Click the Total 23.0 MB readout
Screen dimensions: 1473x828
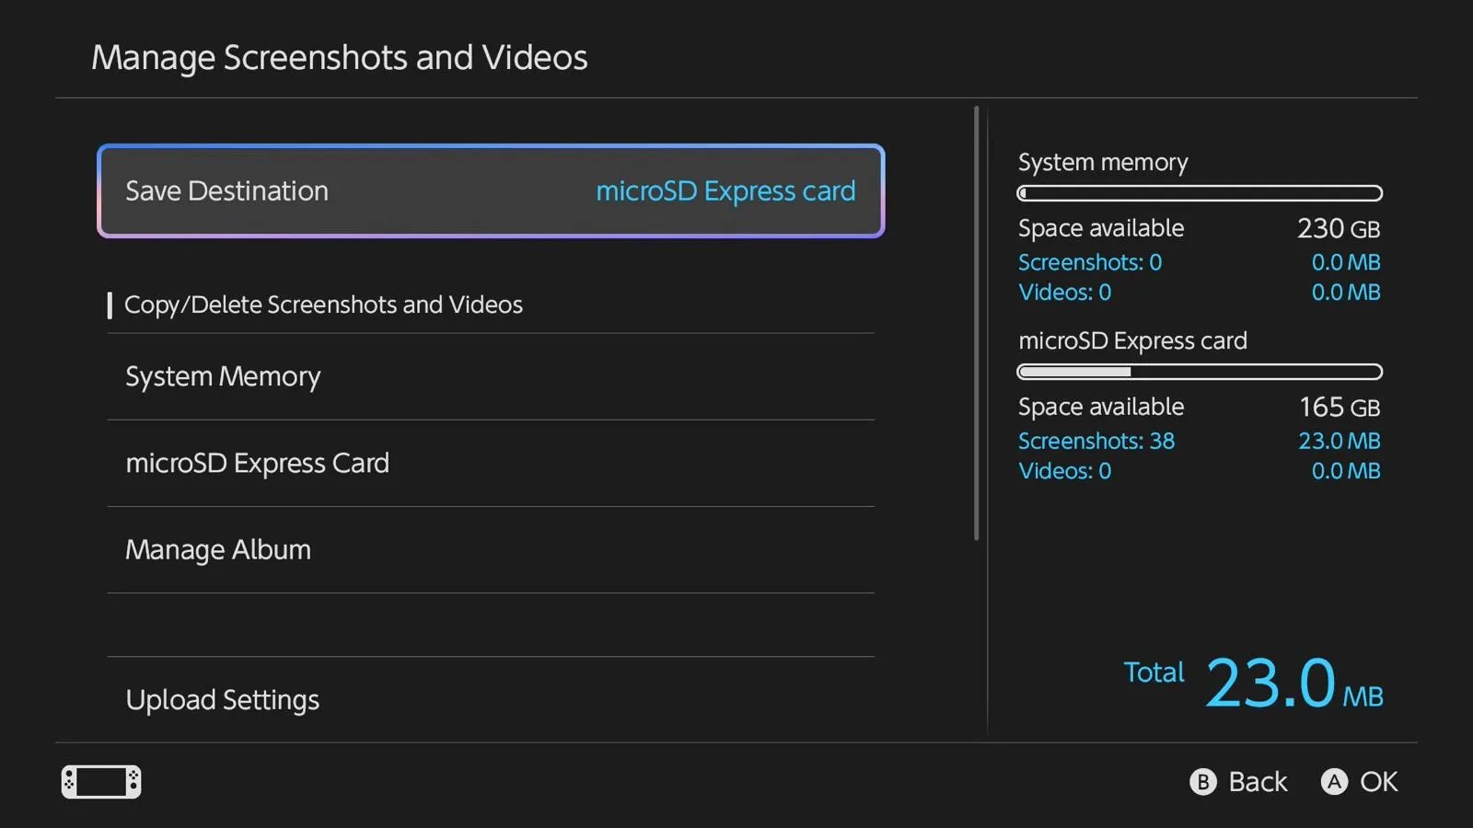coord(1252,681)
